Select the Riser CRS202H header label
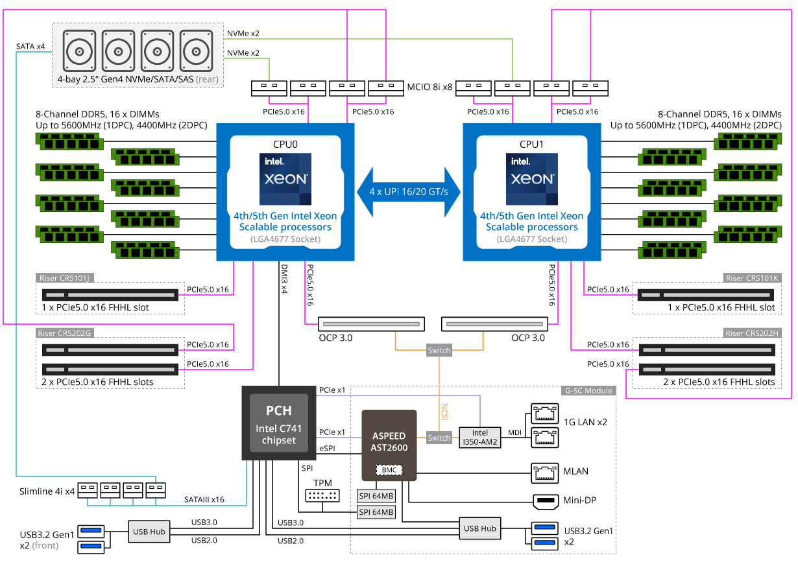798x564 pixels. click(x=751, y=333)
